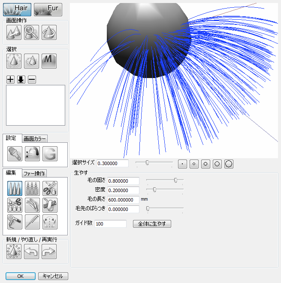
Task: Click the 全体に生やす button
Action: click(x=152, y=224)
